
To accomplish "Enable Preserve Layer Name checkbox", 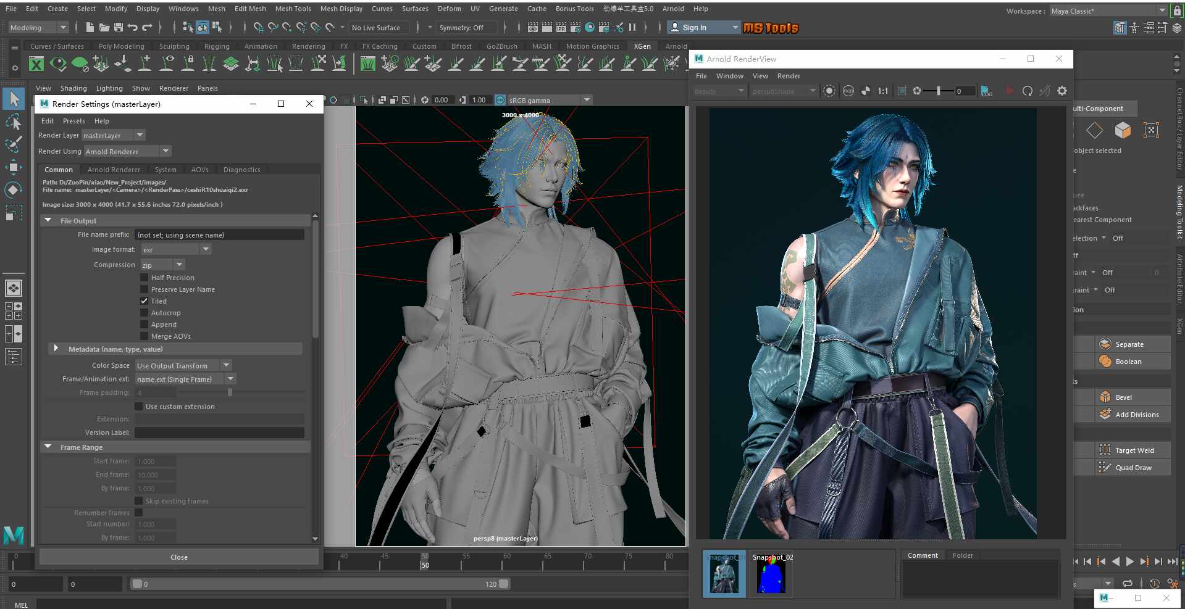I will tap(144, 289).
